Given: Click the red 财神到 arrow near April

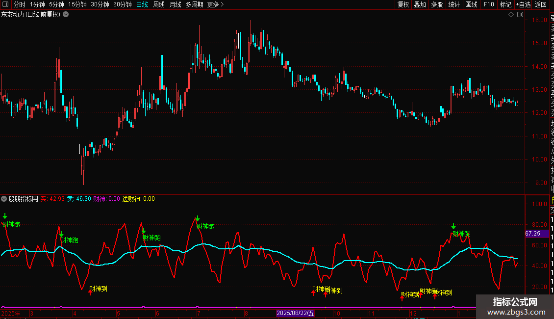Looking at the screenshot, I should (x=90, y=292).
